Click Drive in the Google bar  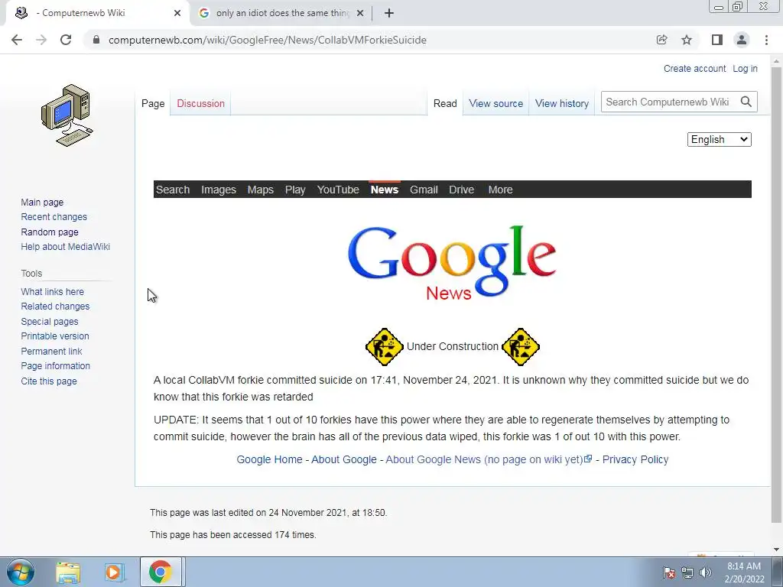click(x=461, y=190)
